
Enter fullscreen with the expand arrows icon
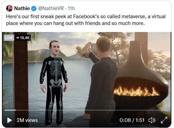(164, 120)
